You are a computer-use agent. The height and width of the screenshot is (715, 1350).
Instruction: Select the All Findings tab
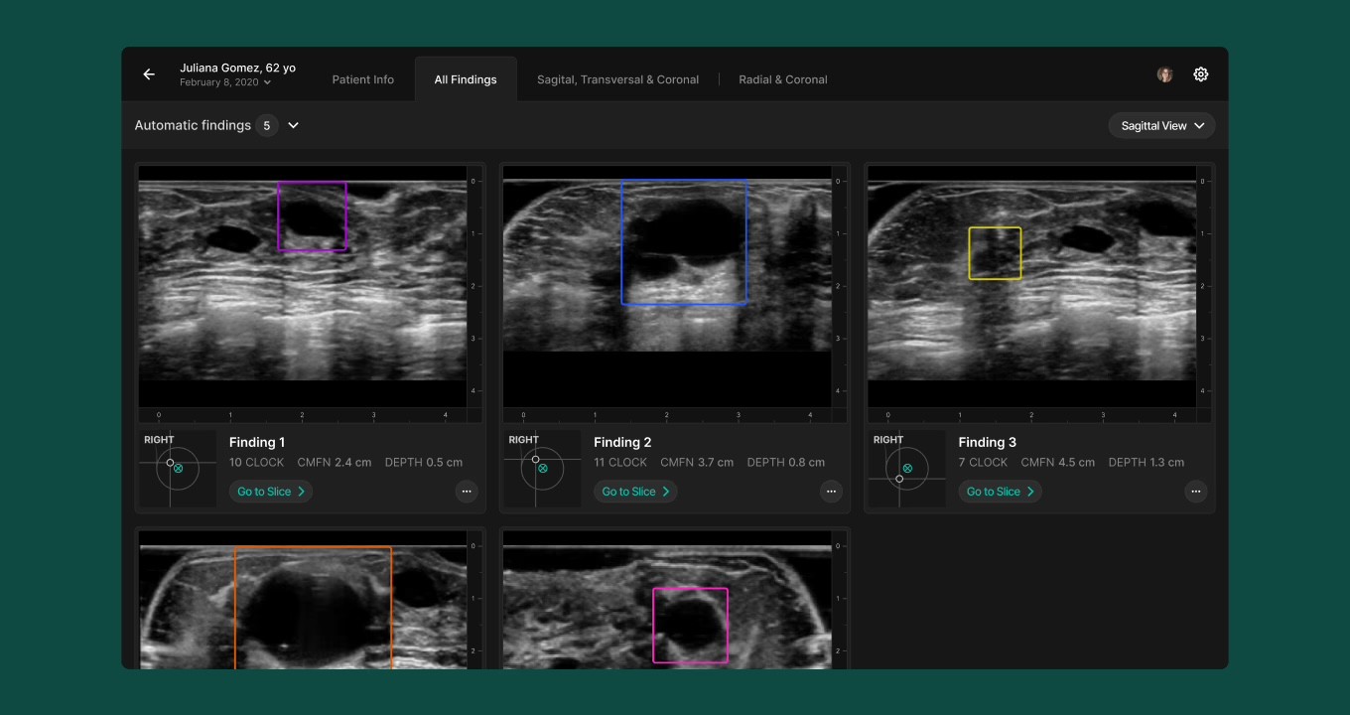[466, 79]
